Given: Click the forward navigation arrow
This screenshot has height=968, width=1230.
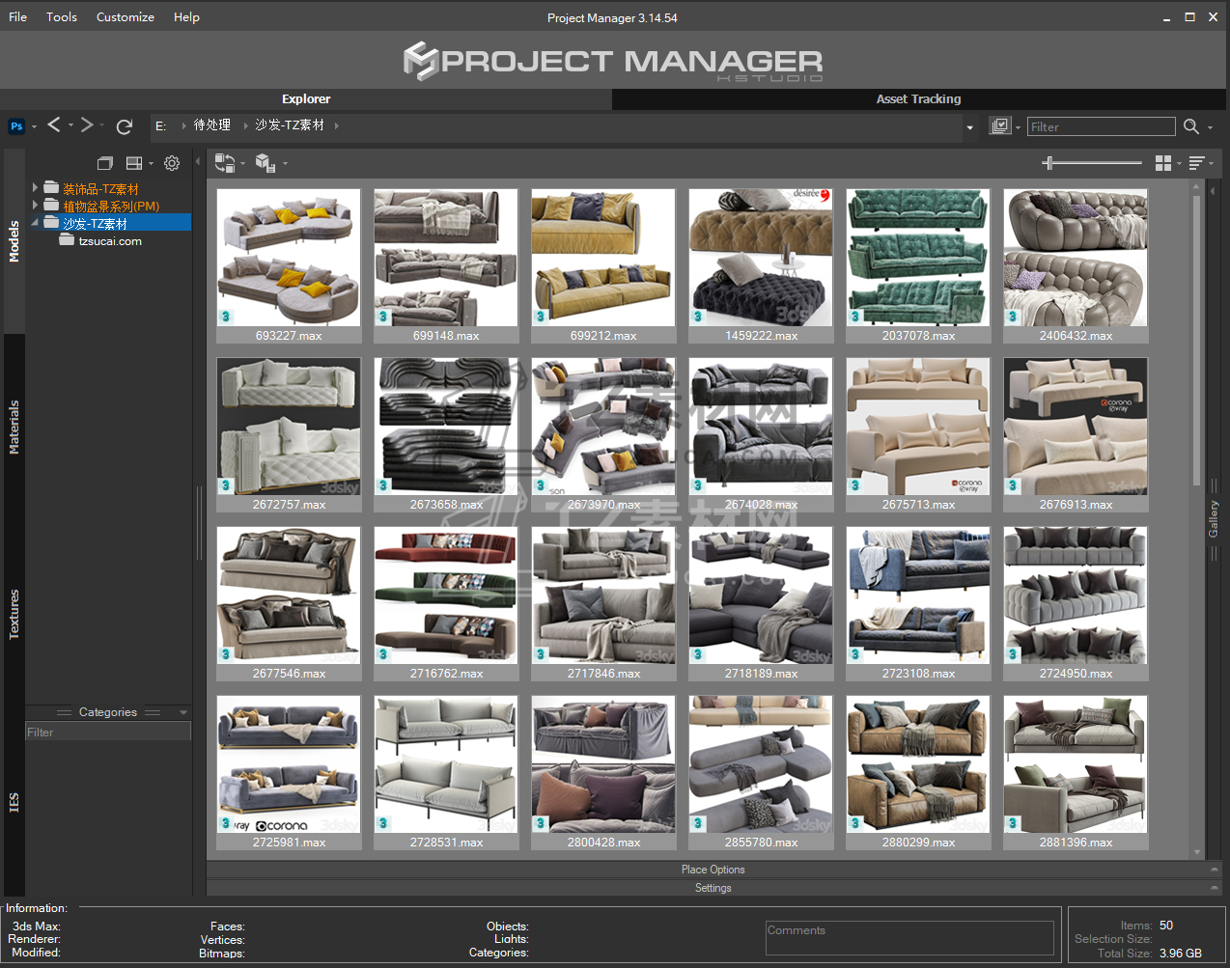Looking at the screenshot, I should coord(87,125).
